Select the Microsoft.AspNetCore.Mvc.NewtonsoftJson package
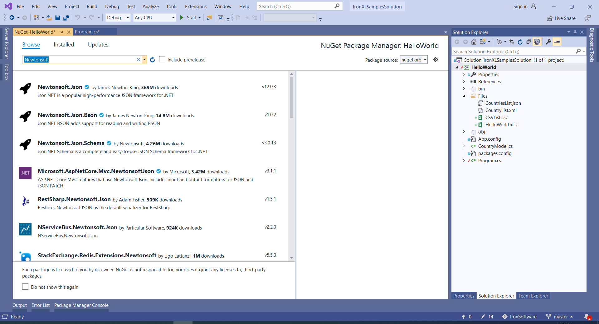Image resolution: width=599 pixels, height=324 pixels. click(151, 178)
